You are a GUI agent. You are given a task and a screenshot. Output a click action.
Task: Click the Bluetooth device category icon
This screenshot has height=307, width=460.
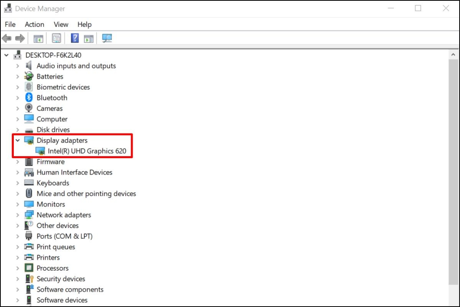29,97
